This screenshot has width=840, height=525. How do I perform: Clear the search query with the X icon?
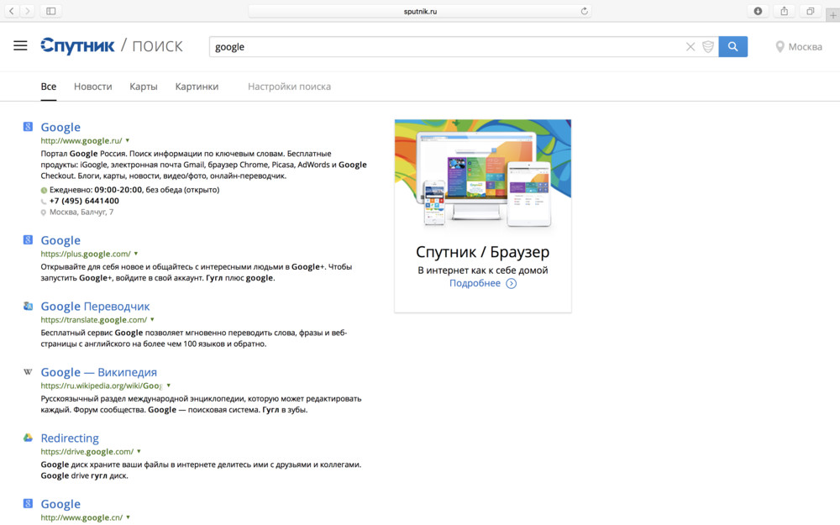[x=690, y=46]
